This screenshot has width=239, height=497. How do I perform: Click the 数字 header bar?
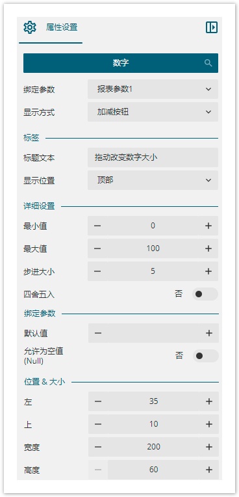click(121, 63)
